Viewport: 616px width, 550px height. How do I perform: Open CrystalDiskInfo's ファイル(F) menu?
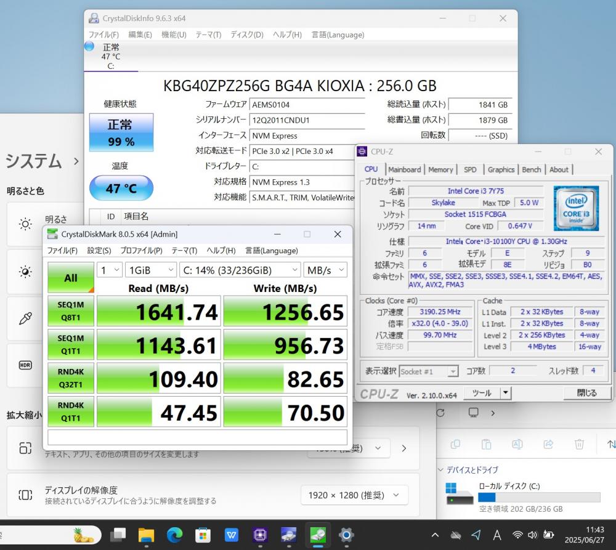pos(103,34)
